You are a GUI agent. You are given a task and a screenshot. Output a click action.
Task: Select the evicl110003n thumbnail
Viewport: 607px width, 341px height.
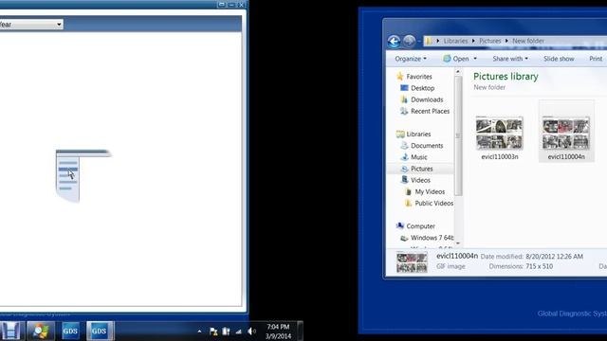[500, 133]
